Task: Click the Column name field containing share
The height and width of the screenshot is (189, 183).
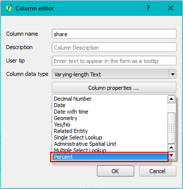Action: (114, 34)
